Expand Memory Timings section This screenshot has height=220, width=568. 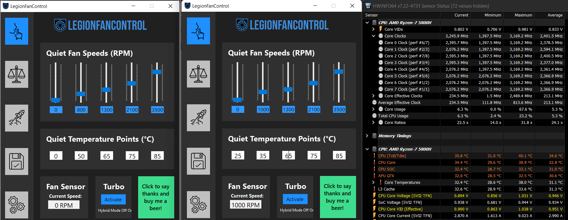pyautogui.click(x=367, y=136)
